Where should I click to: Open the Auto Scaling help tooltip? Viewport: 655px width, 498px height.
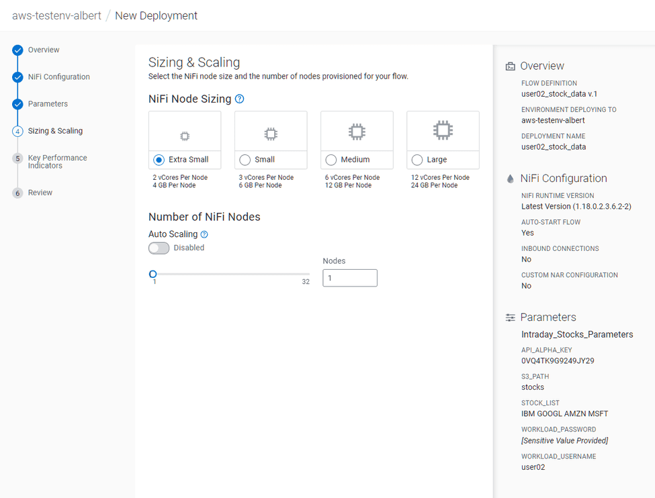pos(204,234)
